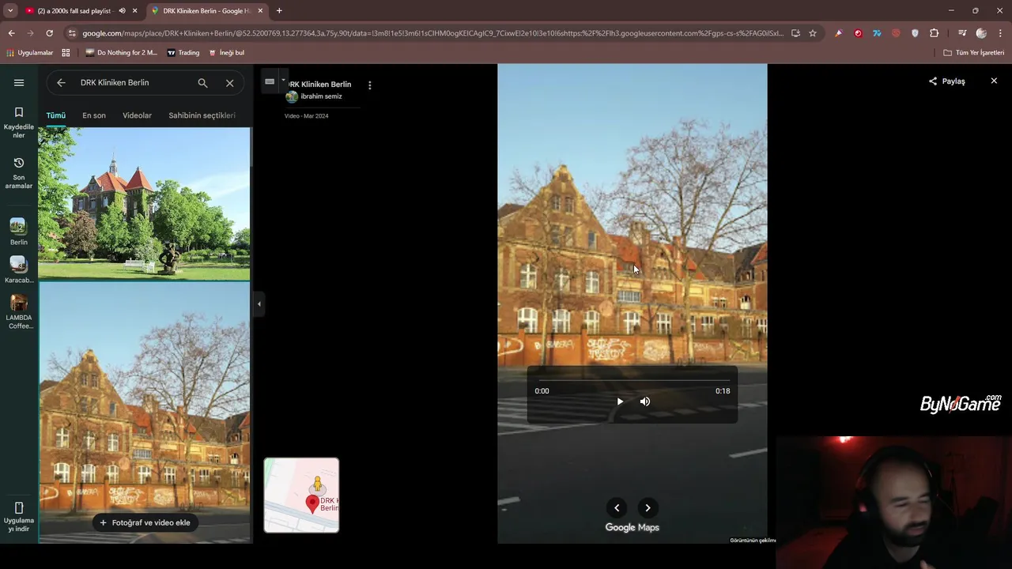Screen dimensions: 1012x569
Task: Open the Extensions puzzle icon
Action: click(x=934, y=33)
